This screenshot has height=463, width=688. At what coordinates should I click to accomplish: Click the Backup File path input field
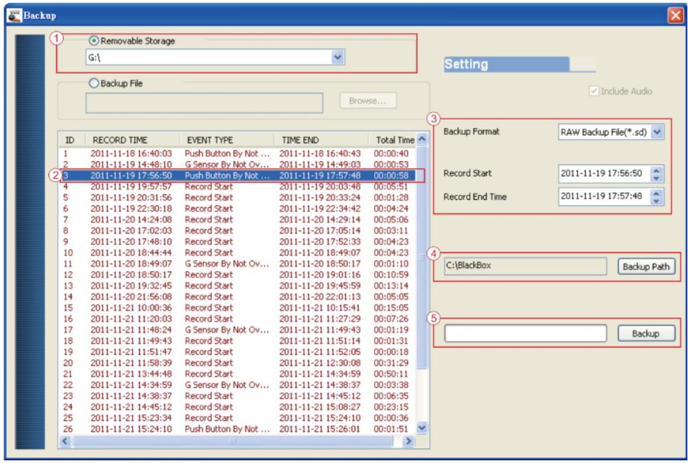(204, 103)
